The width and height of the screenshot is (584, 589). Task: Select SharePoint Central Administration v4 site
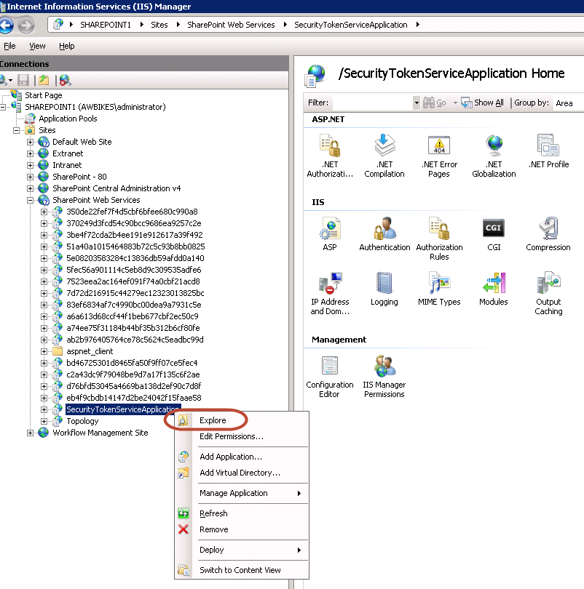coord(117,188)
